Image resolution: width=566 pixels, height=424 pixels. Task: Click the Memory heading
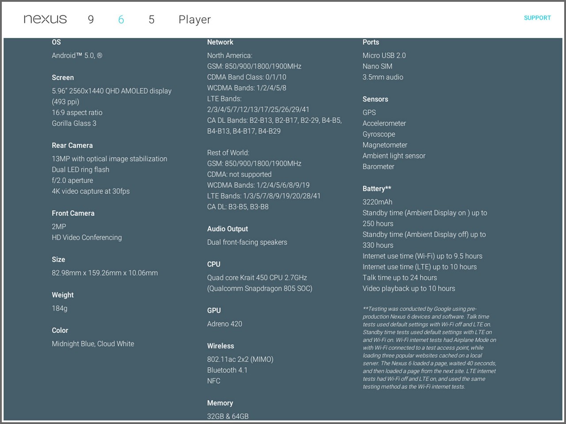pos(220,403)
